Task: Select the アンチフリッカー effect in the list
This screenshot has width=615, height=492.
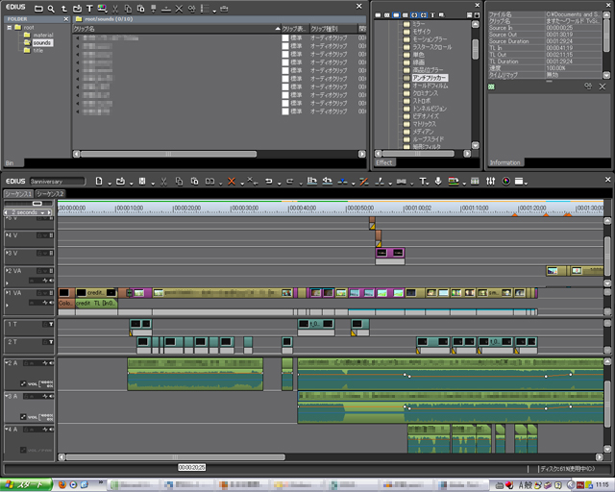Action: [x=430, y=77]
